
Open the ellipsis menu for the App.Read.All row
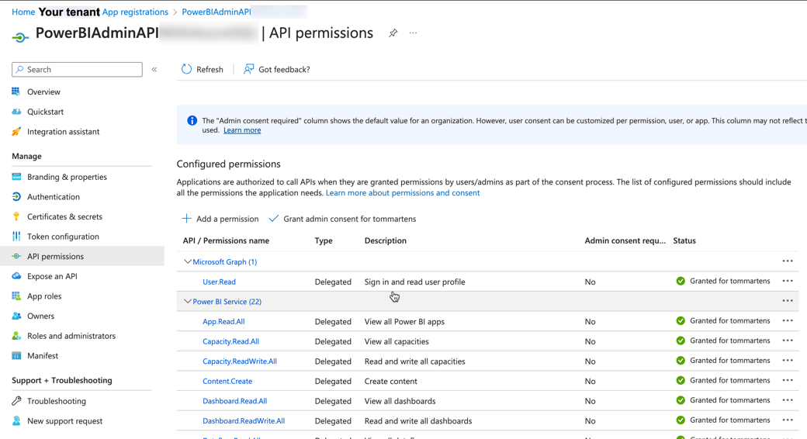(x=787, y=320)
